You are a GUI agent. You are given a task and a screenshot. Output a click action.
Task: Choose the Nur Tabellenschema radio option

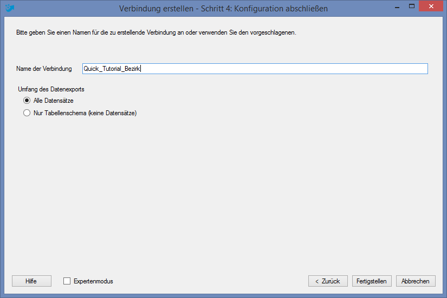coord(27,113)
